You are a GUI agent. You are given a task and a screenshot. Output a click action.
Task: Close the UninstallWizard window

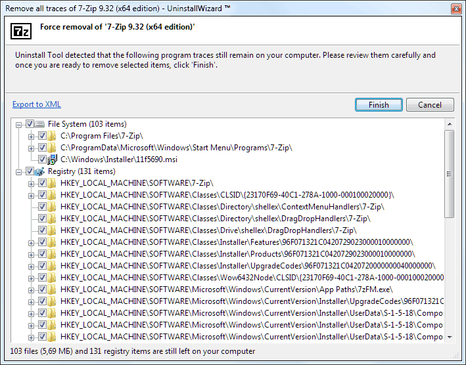tap(456, 9)
